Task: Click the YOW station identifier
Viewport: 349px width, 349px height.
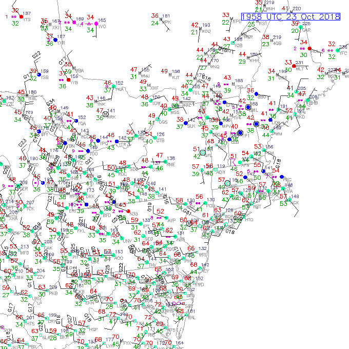Action: tap(156, 103)
